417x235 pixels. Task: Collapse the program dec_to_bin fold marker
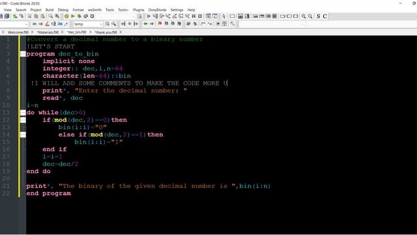tap(23, 54)
